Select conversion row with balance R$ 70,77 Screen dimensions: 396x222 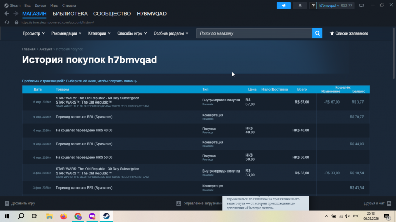pyautogui.click(x=196, y=117)
